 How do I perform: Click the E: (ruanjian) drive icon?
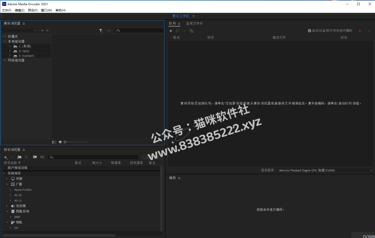coord(15,56)
